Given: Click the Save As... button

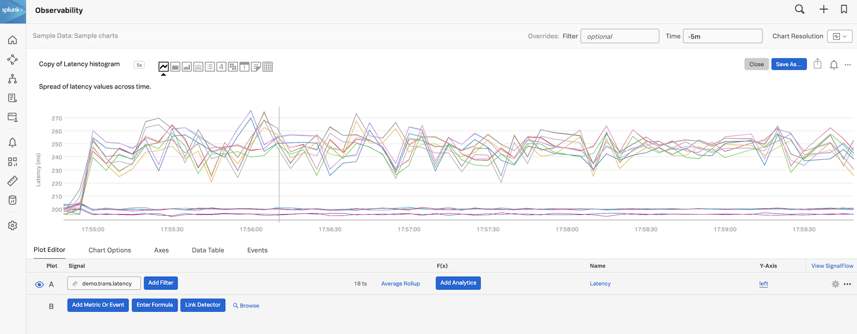Looking at the screenshot, I should (x=789, y=64).
